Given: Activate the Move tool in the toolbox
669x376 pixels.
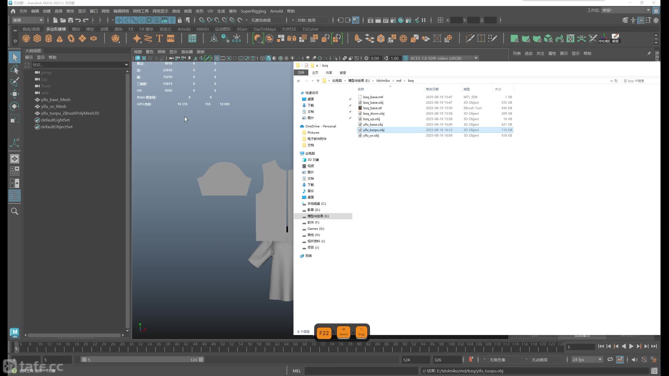Looking at the screenshot, I should 15,94.
